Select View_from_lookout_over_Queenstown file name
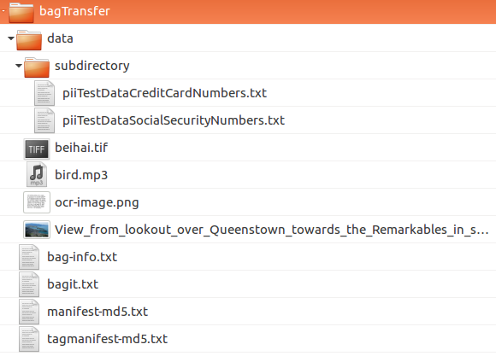Viewport: 496px width, 356px height. 272,230
